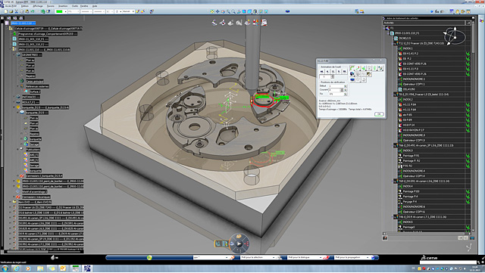Image resolution: width=485 pixels, height=273 pixels.
Task: Click the What's This help icon
Action: [48, 11]
